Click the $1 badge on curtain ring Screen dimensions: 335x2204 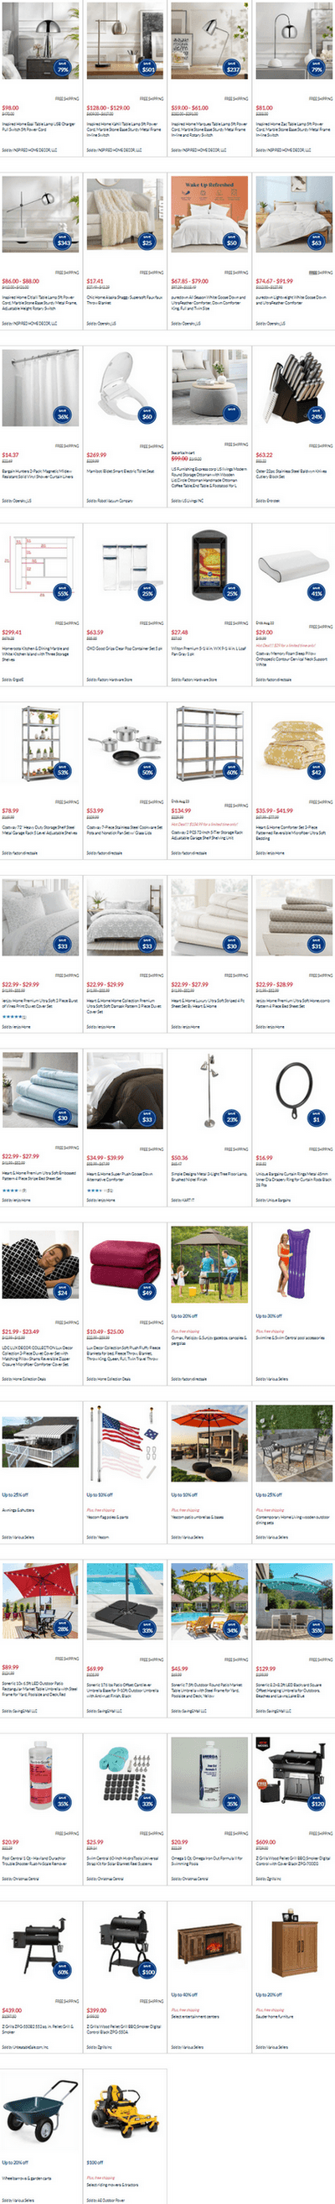pyautogui.click(x=317, y=1118)
